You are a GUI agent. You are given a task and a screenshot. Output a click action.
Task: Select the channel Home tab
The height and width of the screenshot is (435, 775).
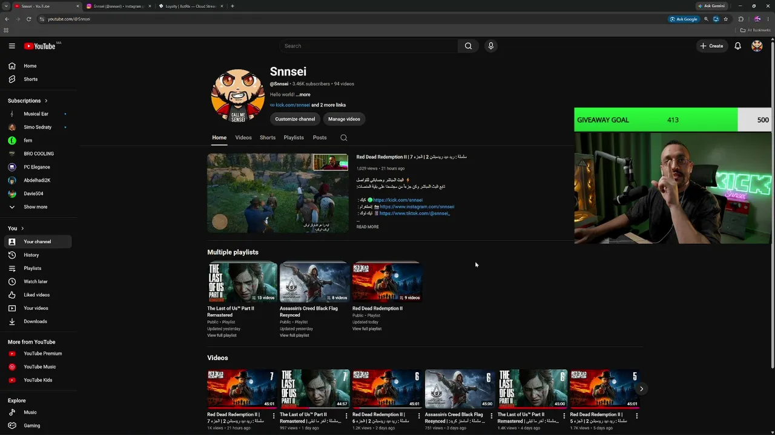click(x=219, y=138)
